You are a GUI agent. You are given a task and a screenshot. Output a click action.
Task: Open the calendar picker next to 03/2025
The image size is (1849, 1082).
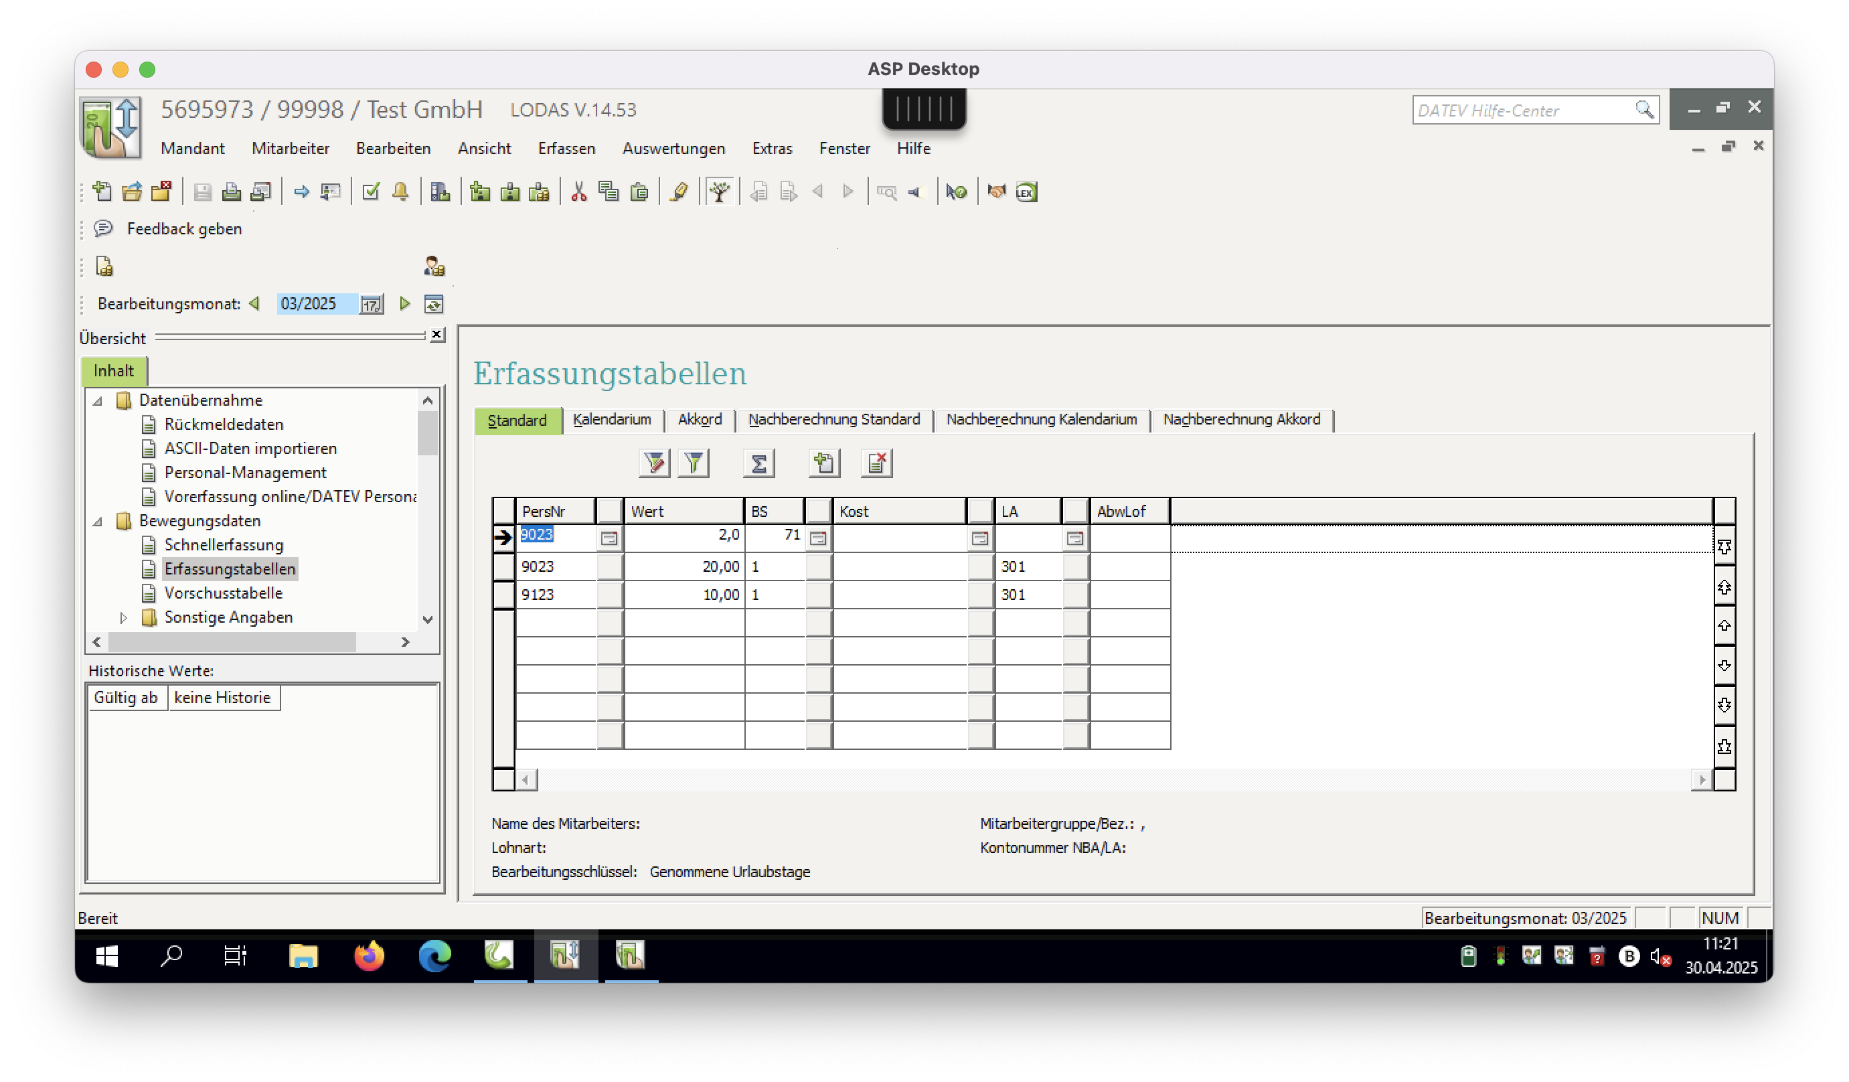tap(372, 305)
